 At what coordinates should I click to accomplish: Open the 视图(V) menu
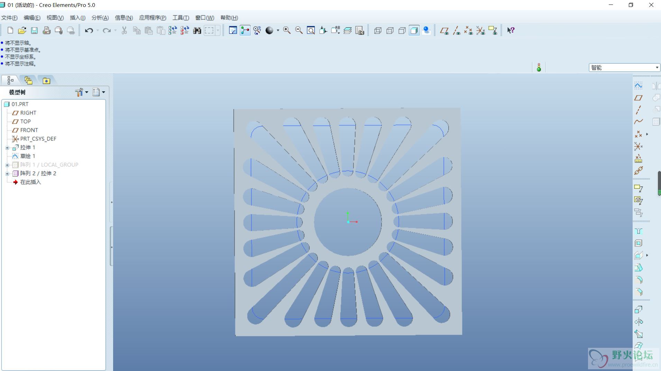(x=55, y=18)
